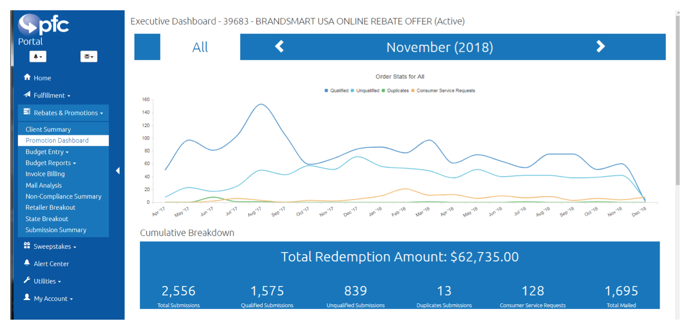689x329 pixels.
Task: Go to previous month with left chevron
Action: [x=279, y=46]
